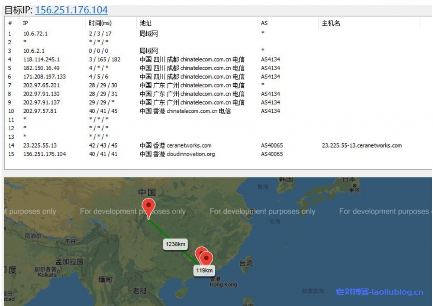Select first hop row 10.6.72.1

(35, 34)
